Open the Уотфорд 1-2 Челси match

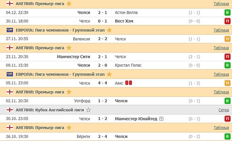[x=102, y=101]
